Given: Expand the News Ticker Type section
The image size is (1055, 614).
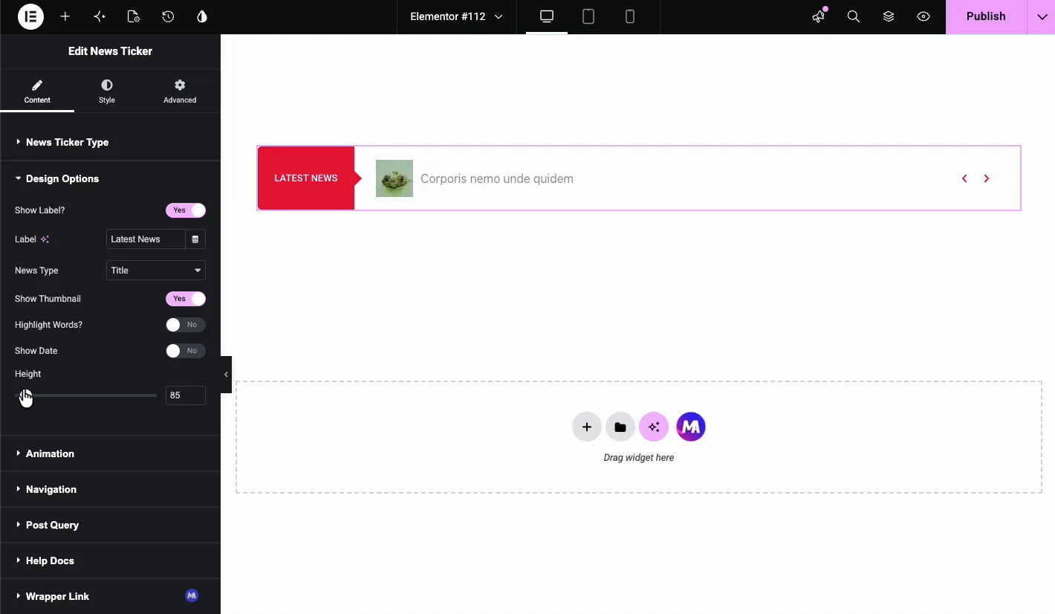Looking at the screenshot, I should (x=111, y=142).
